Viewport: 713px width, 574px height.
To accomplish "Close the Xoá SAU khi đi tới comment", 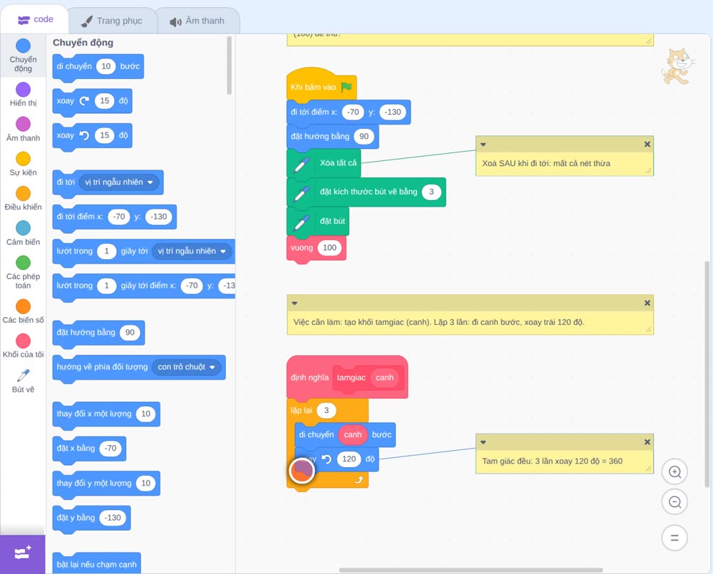I will pyautogui.click(x=647, y=145).
